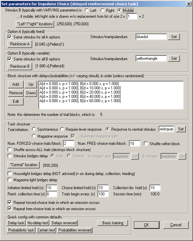Apply Certain test quick config
The width and height of the screenshot is (193, 241).
46,230
